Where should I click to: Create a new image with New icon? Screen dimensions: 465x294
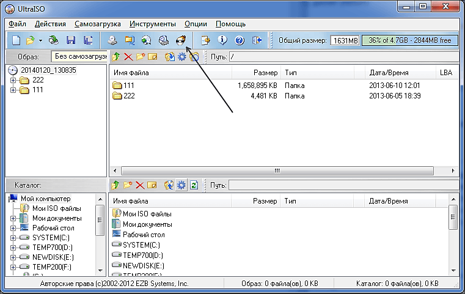16,40
